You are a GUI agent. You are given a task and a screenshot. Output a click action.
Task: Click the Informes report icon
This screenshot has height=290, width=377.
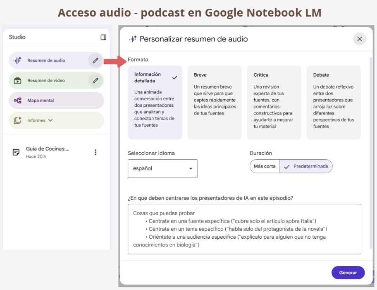click(17, 120)
